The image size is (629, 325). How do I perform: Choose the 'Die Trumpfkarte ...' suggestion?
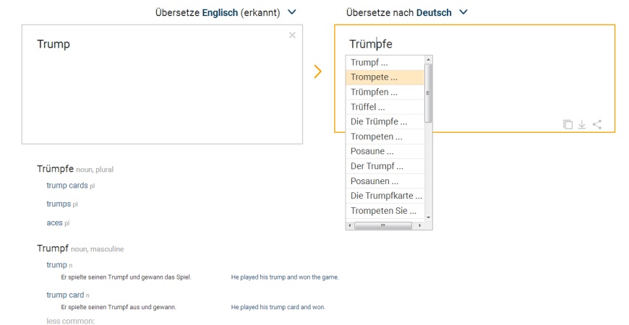click(x=385, y=196)
